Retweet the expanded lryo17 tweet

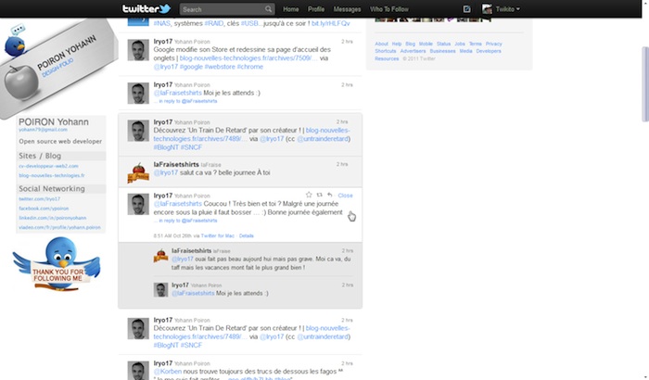(319, 195)
